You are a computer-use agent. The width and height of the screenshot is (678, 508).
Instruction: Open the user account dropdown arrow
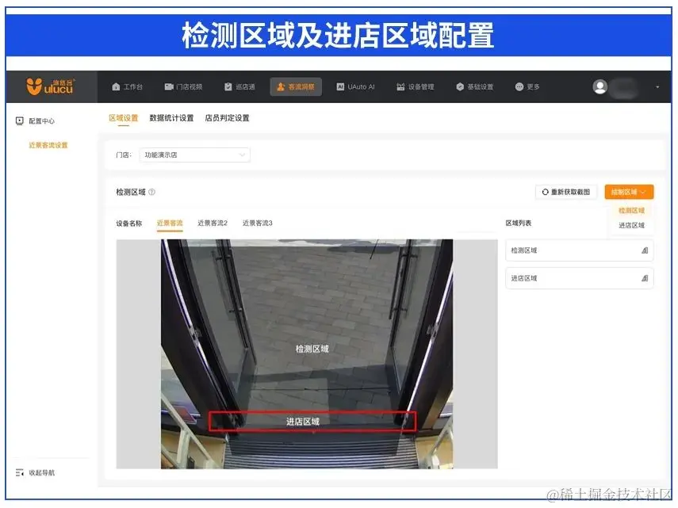(656, 87)
